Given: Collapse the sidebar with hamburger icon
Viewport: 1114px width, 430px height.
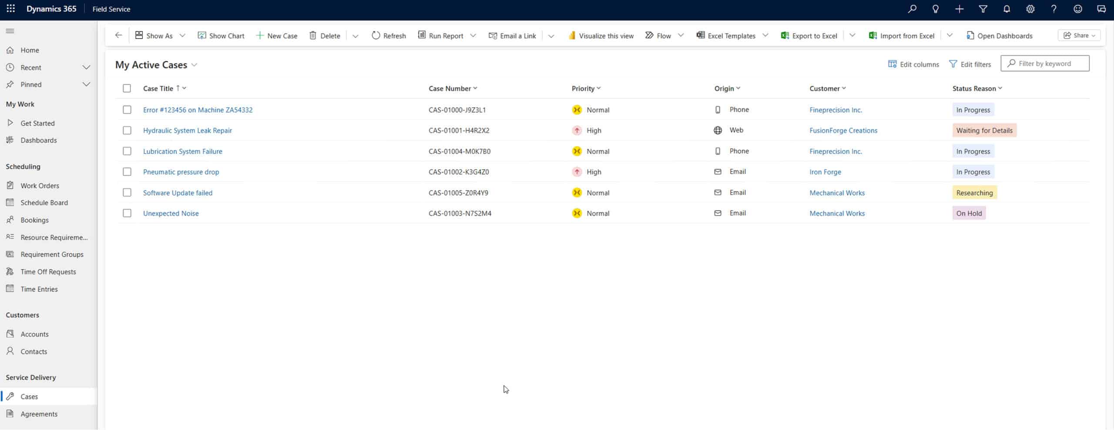Looking at the screenshot, I should [10, 31].
